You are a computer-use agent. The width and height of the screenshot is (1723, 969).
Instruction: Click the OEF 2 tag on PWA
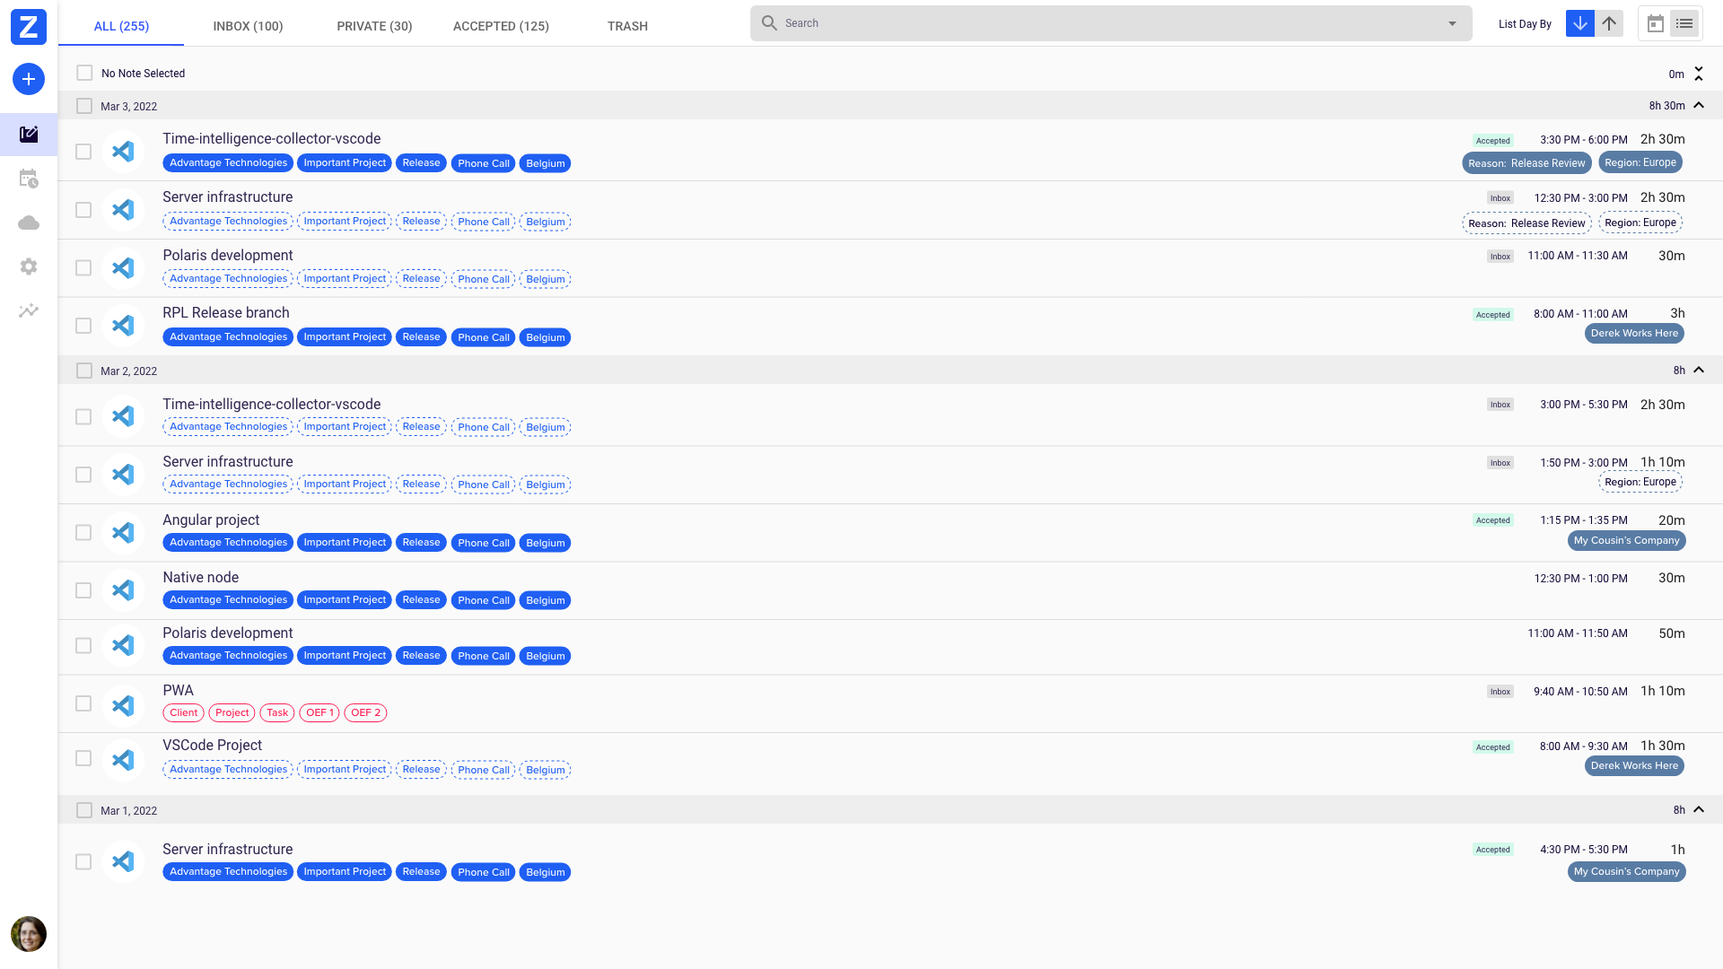click(365, 713)
